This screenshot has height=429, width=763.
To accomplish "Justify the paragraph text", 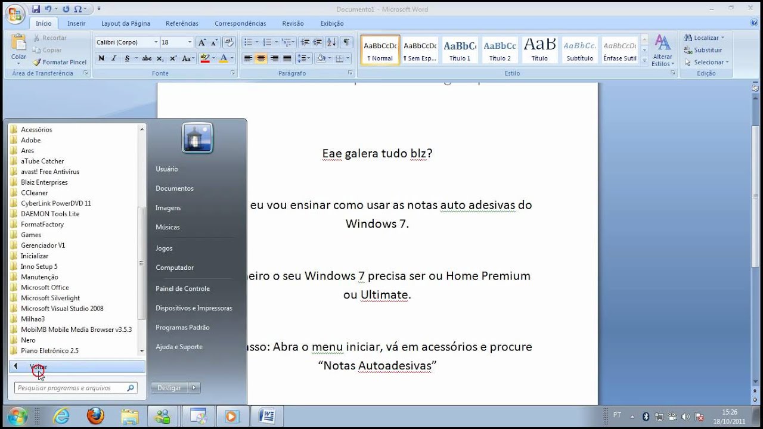I will 287,58.
